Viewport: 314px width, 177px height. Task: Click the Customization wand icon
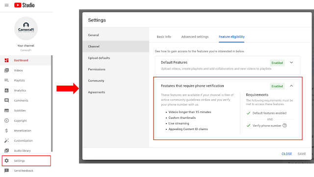(6, 141)
